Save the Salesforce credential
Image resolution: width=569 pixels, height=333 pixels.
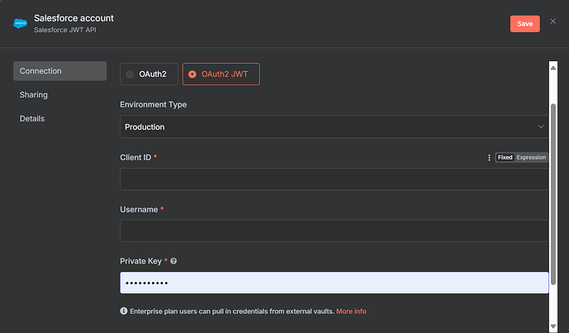tap(524, 24)
